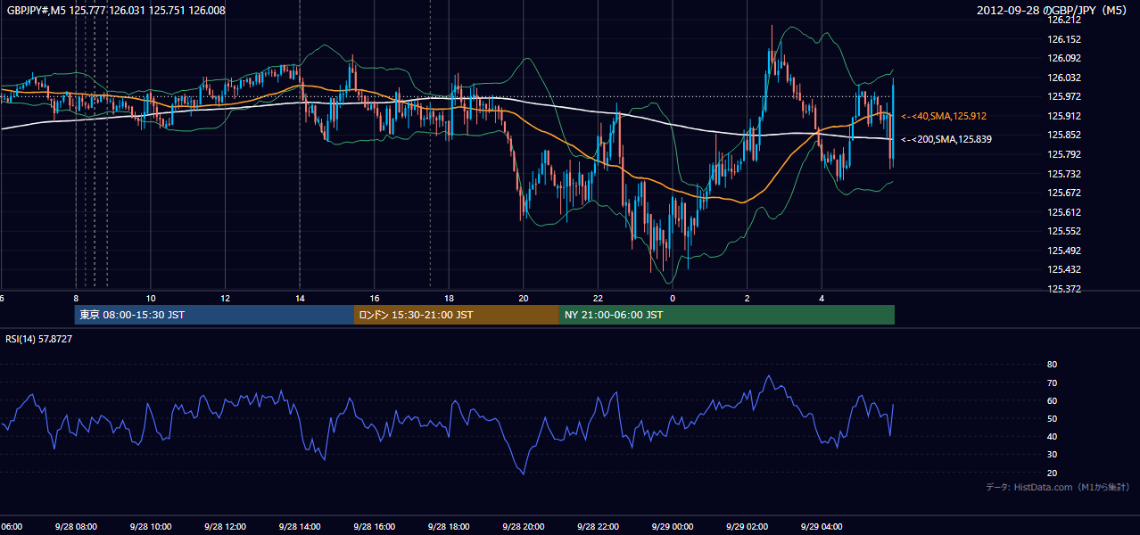Click hour tick 0 under price chart
Screen dimensions: 1140x535
point(673,298)
